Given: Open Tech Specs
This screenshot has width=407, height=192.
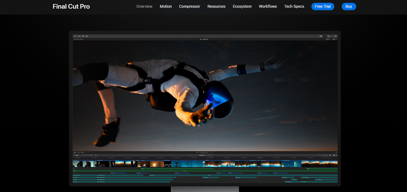Looking at the screenshot, I should pos(294,6).
